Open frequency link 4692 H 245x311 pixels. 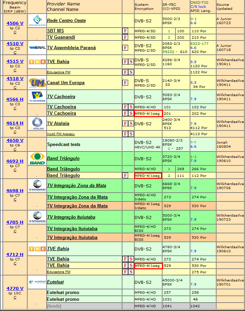(x=15, y=161)
